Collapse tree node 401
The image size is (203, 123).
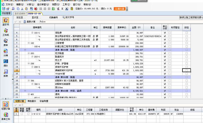pyautogui.click(x=29, y=94)
